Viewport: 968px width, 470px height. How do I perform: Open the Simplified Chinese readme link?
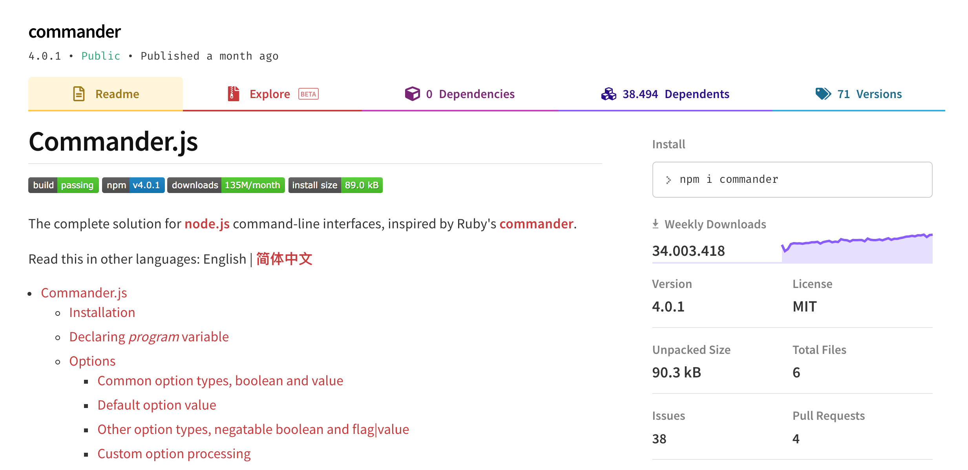[x=284, y=259]
